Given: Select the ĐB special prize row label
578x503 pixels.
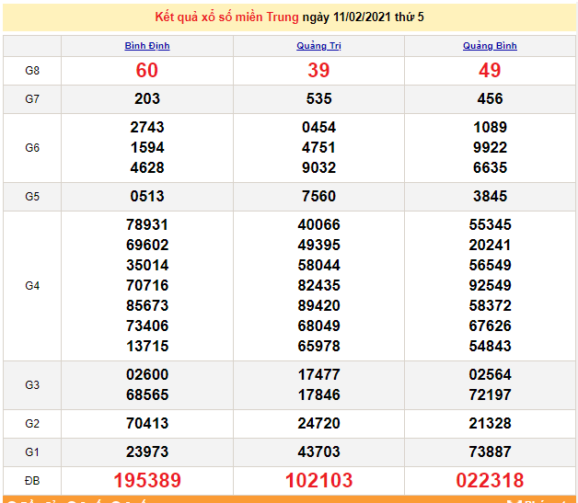Looking at the screenshot, I should pyautogui.click(x=32, y=481).
